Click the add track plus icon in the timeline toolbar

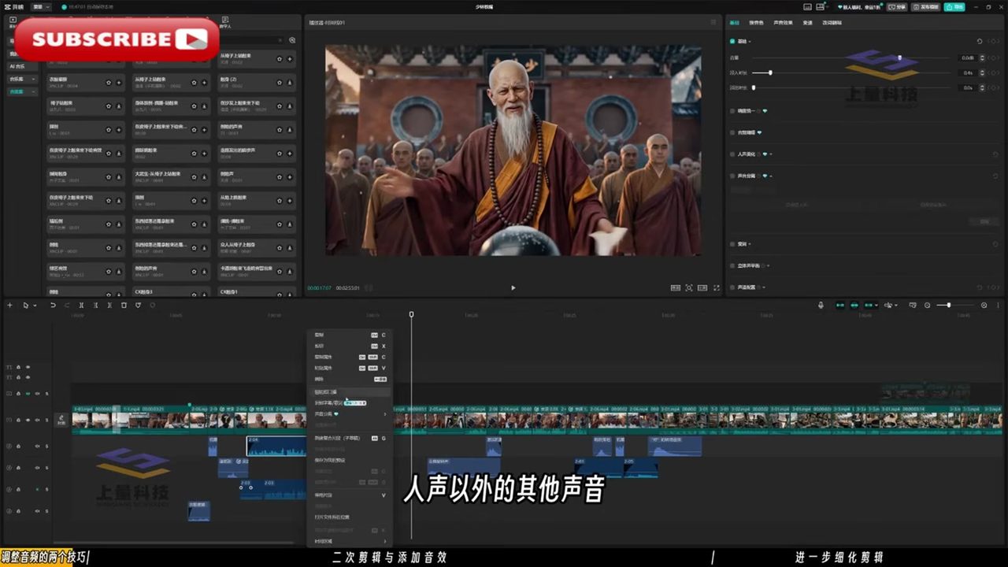9,305
